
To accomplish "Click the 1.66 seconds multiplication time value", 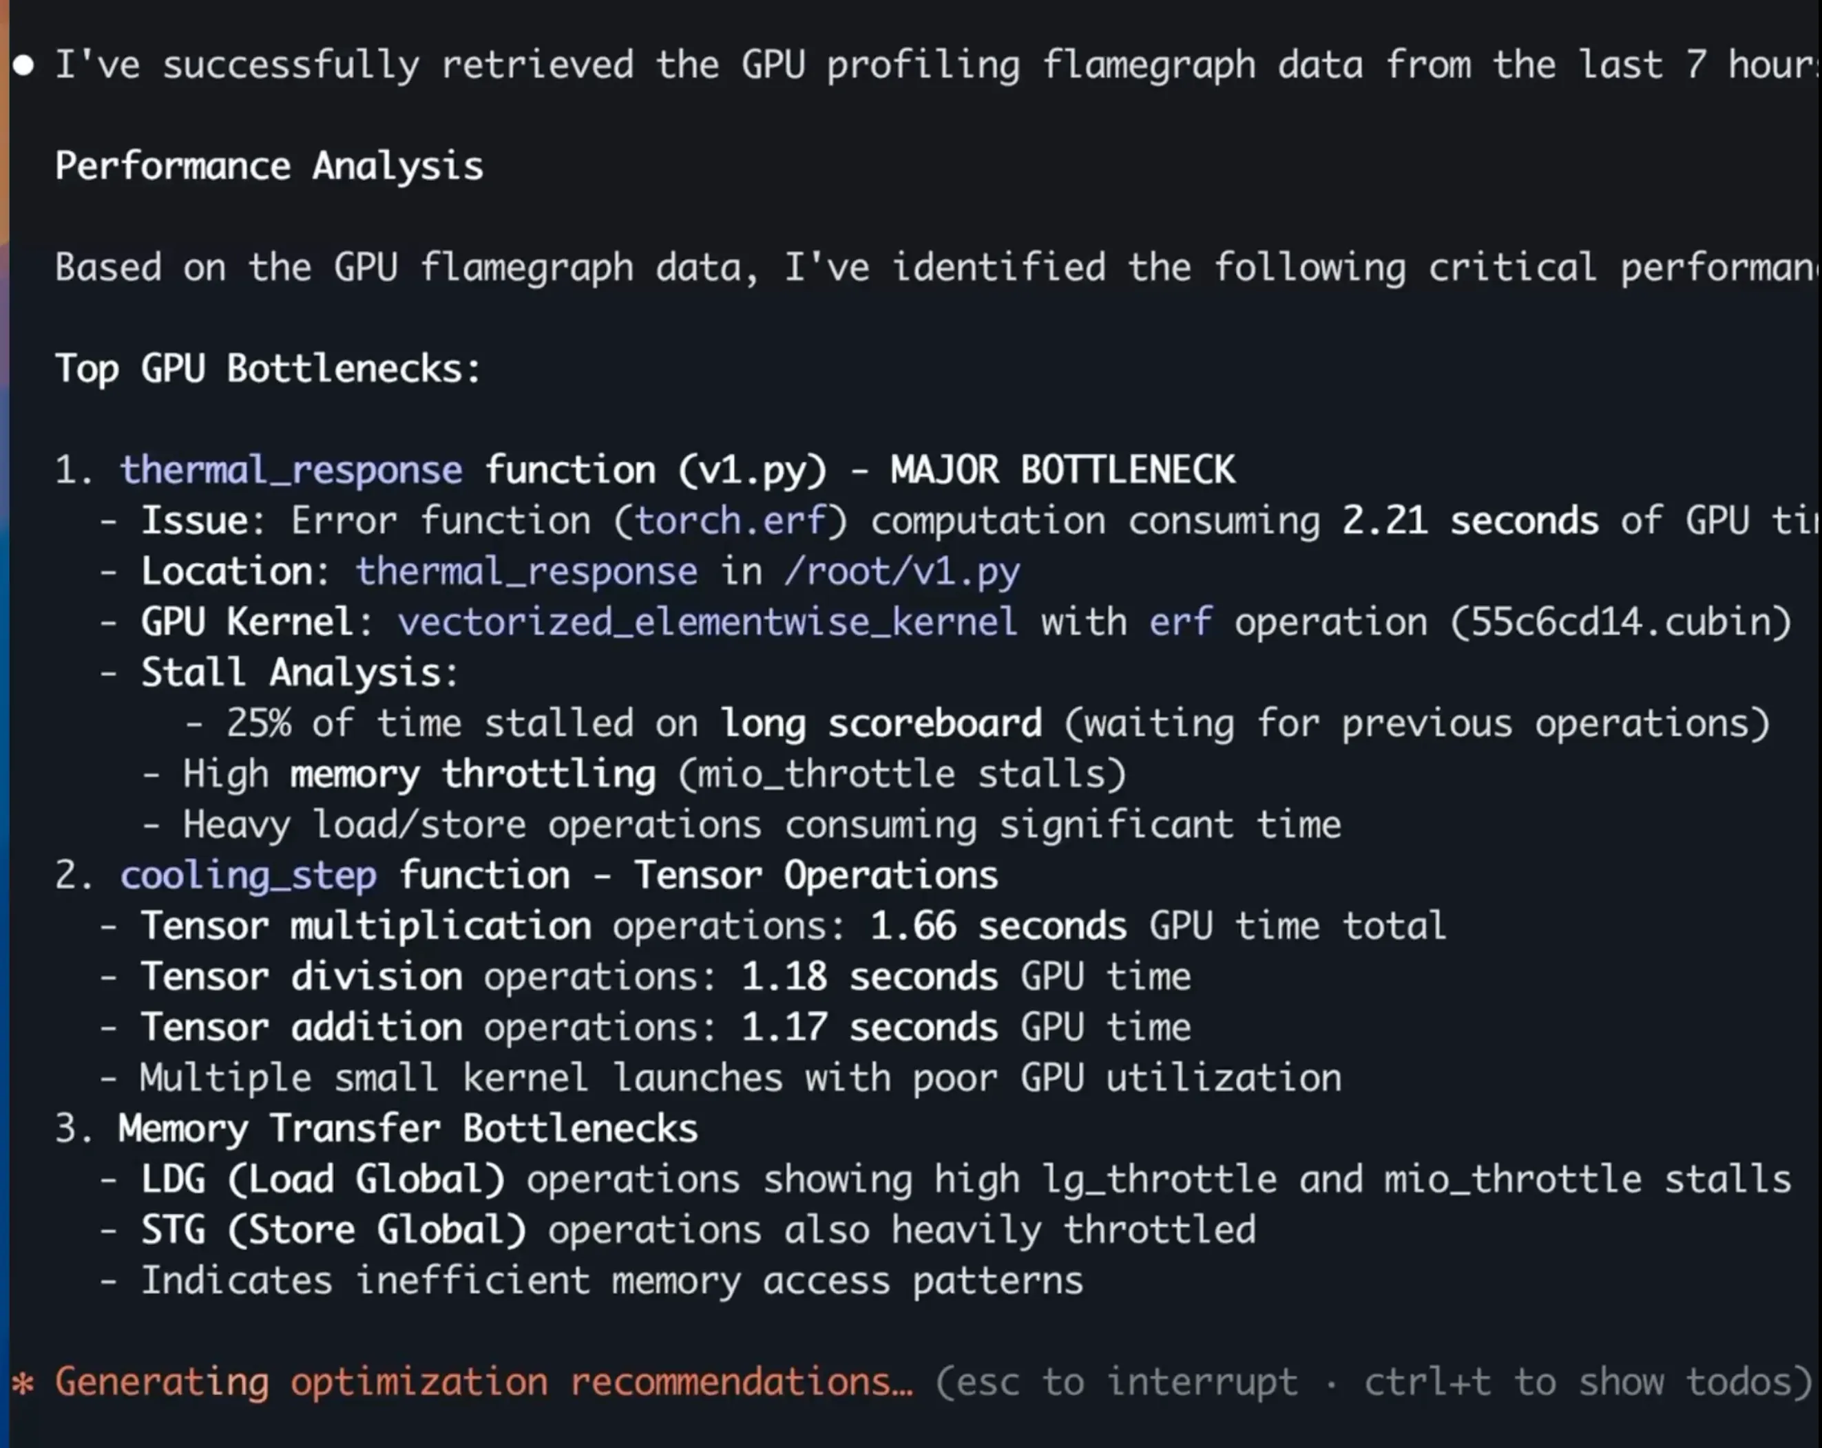I will [x=998, y=926].
